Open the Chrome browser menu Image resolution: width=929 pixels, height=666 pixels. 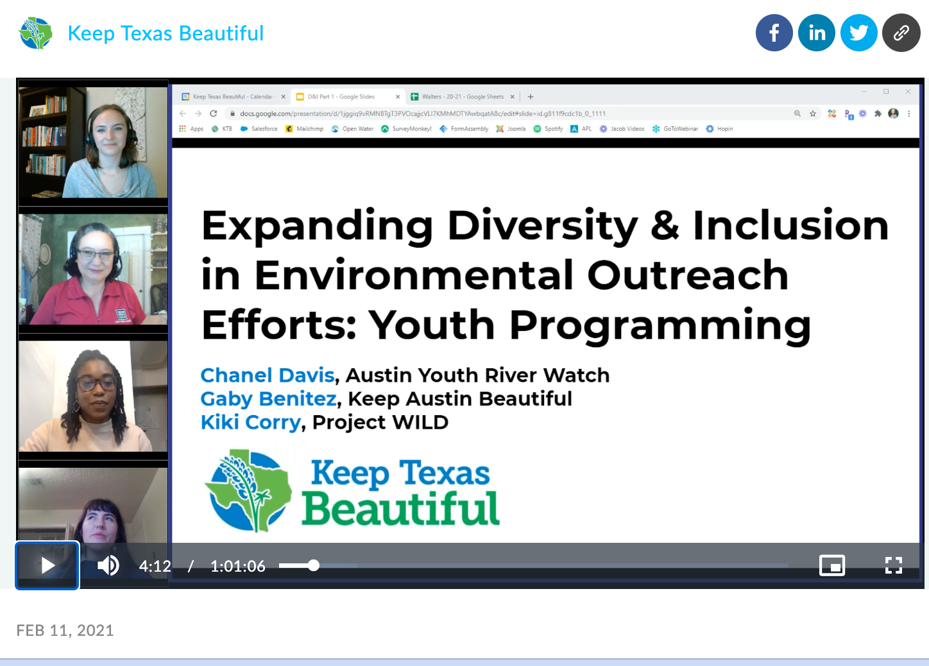coord(909,113)
